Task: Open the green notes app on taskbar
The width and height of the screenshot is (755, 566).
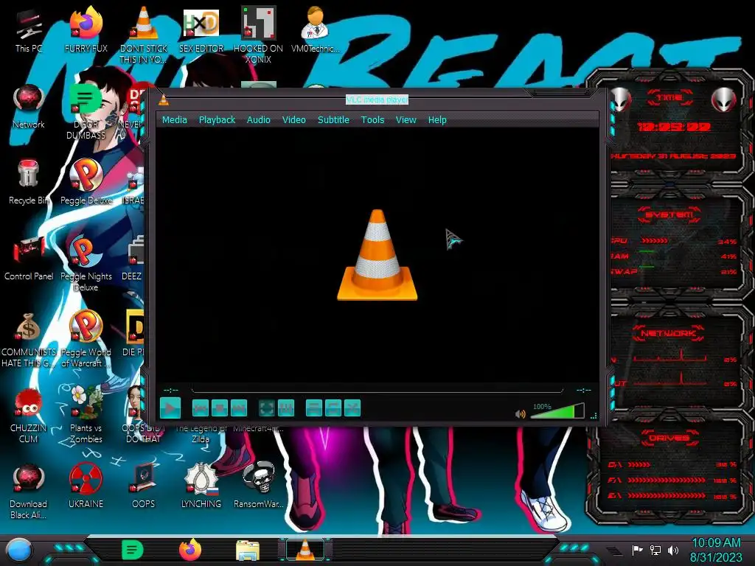Action: tap(133, 550)
